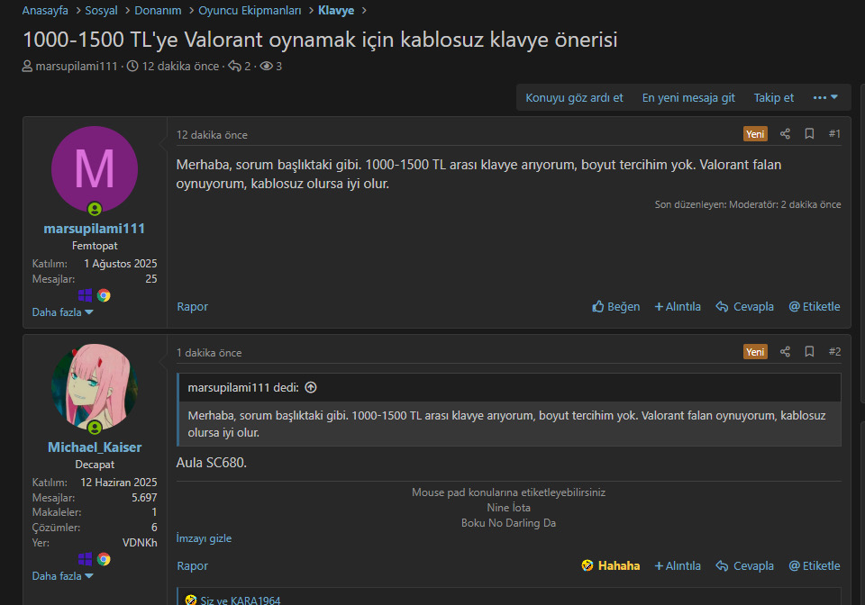Expand Daha fazla under marsupilami111
The width and height of the screenshot is (865, 605).
pyautogui.click(x=62, y=312)
